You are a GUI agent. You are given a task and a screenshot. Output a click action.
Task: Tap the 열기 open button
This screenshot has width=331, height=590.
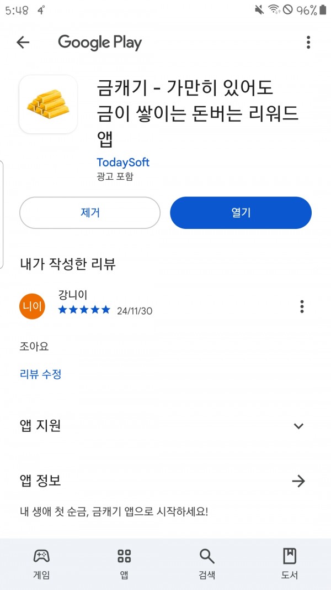[241, 212]
